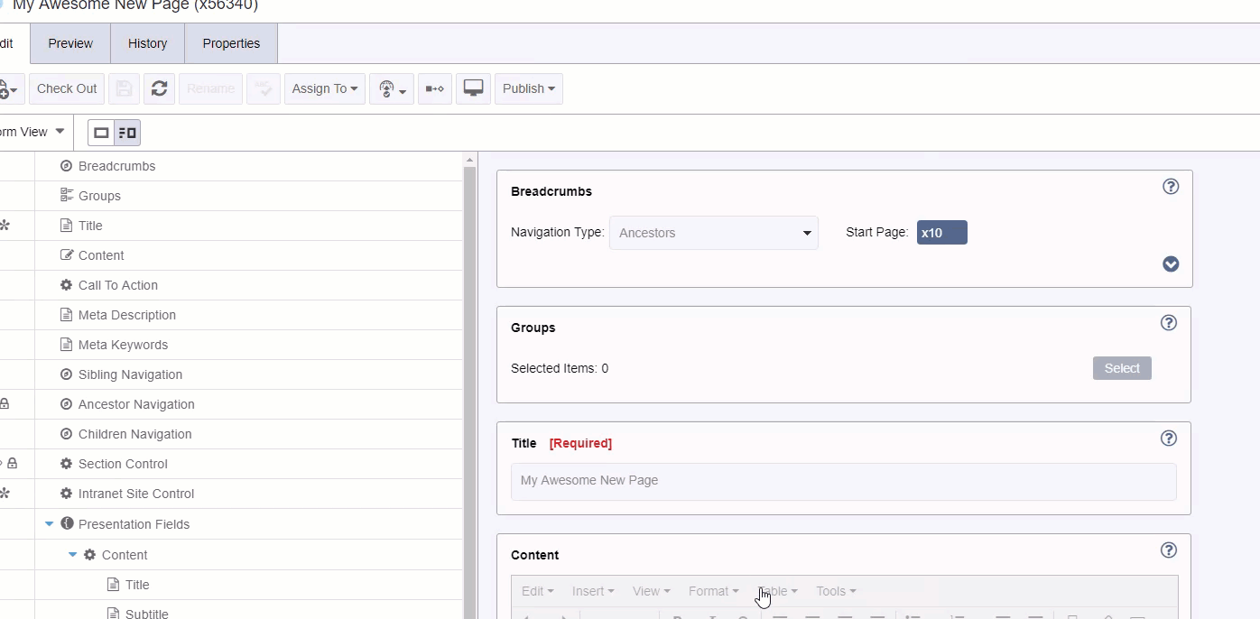1260x619 pixels.
Task: Switch to the Properties tab
Action: tap(231, 43)
